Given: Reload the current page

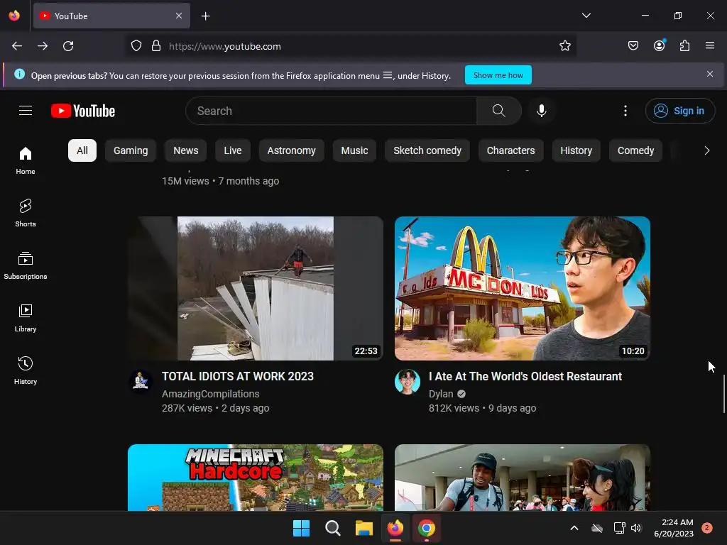Looking at the screenshot, I should pos(68,46).
